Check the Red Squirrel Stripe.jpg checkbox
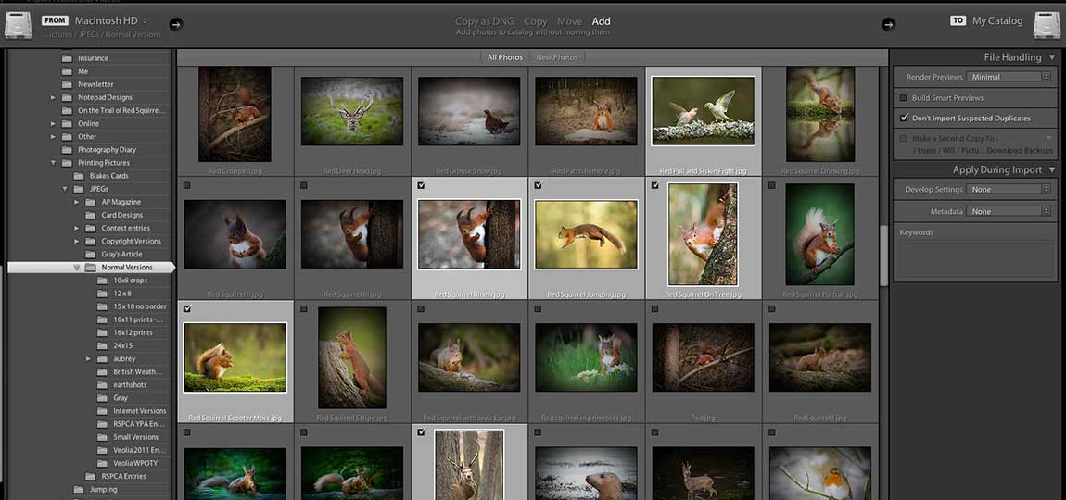The height and width of the screenshot is (500, 1066). click(304, 308)
